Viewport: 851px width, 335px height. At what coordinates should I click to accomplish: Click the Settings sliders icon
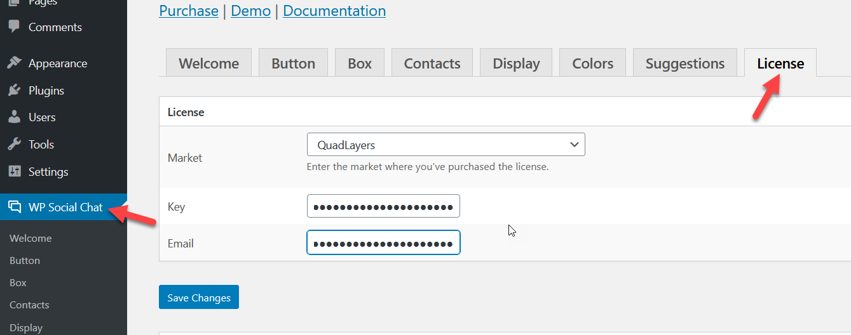pyautogui.click(x=14, y=172)
